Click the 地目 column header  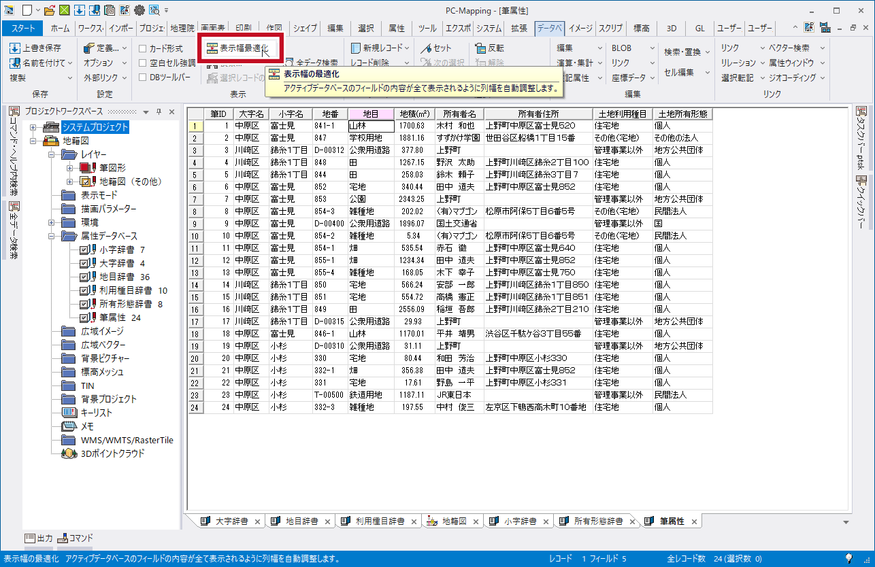[x=371, y=114]
